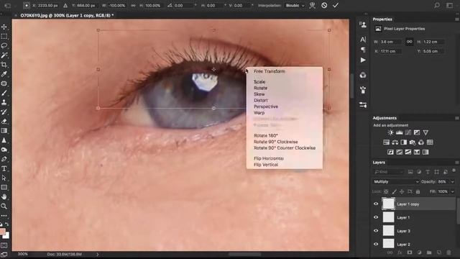Select the Hand tool
Viewport: 460px width, 259px height.
[4, 196]
